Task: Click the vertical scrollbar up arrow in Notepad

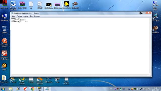Action: [150, 18]
